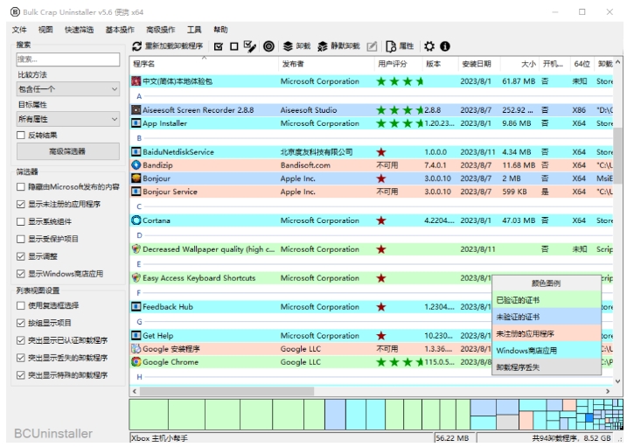Screen dimensions: 634x447
Task: Toggle 突出显示丢失的卸载程序 checkbox
Action: (x=21, y=358)
